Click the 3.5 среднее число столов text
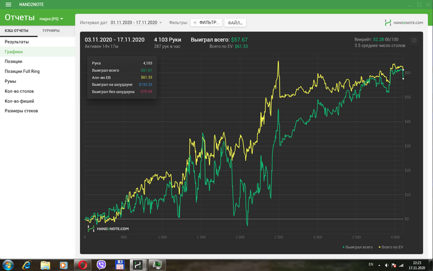The height and width of the screenshot is (271, 433). (x=380, y=46)
